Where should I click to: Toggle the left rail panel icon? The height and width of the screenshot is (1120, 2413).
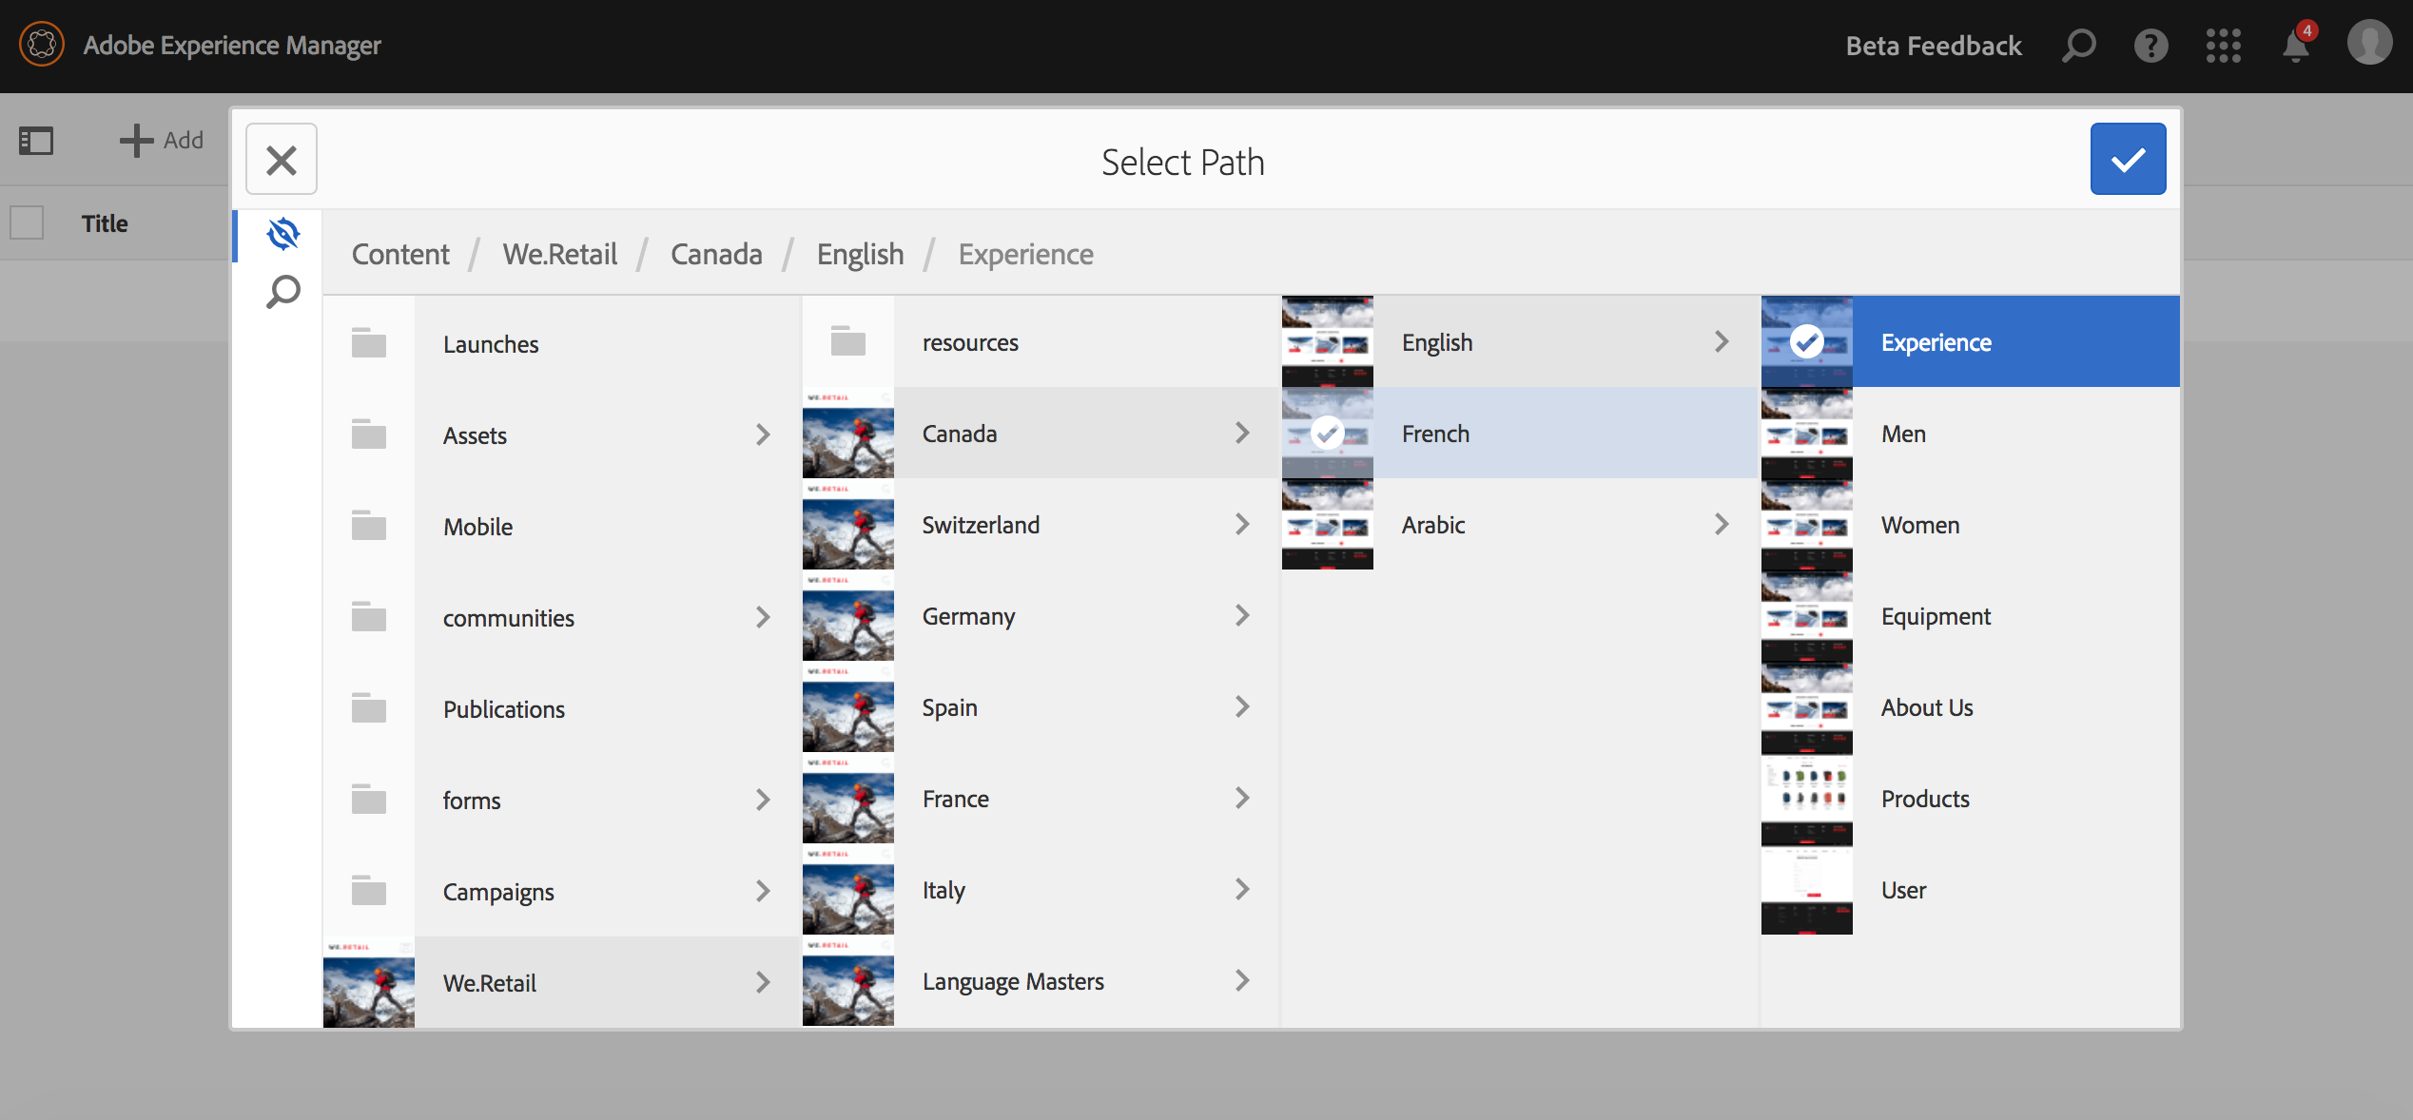tap(36, 141)
